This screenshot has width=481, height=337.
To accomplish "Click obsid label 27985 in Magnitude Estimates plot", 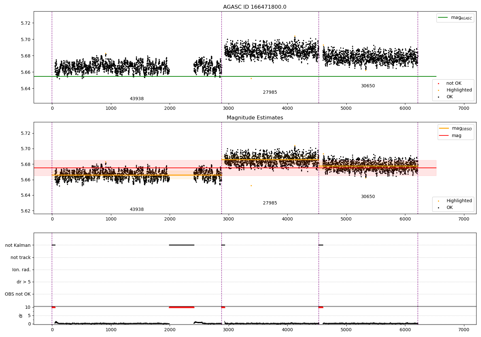I will (270, 203).
